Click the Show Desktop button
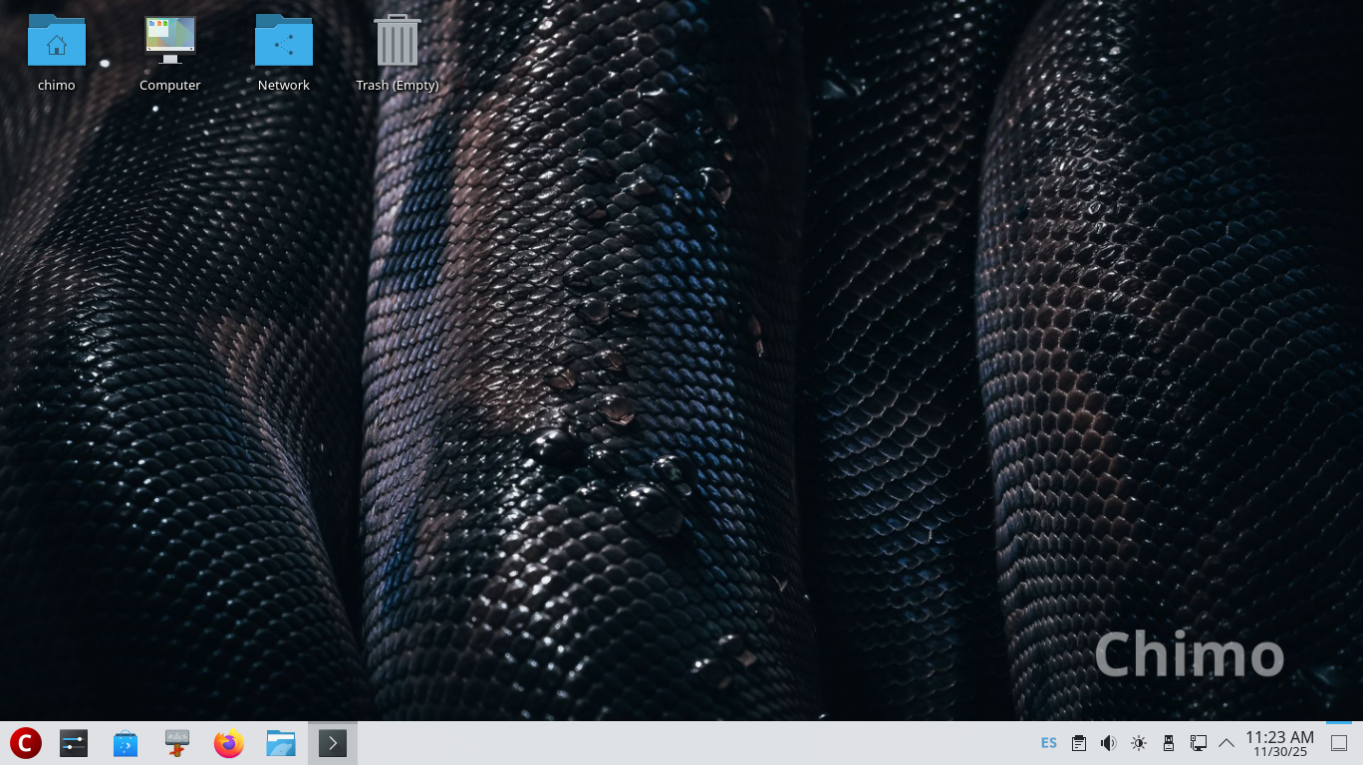1363x765 pixels. [x=1339, y=743]
